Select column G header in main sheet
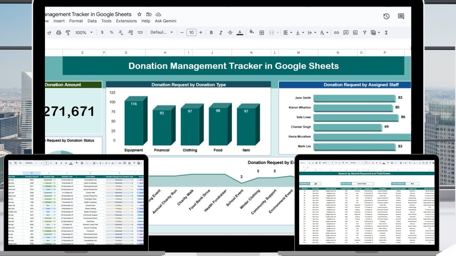Screen dimensions: 456x256 click(x=126, y=53)
